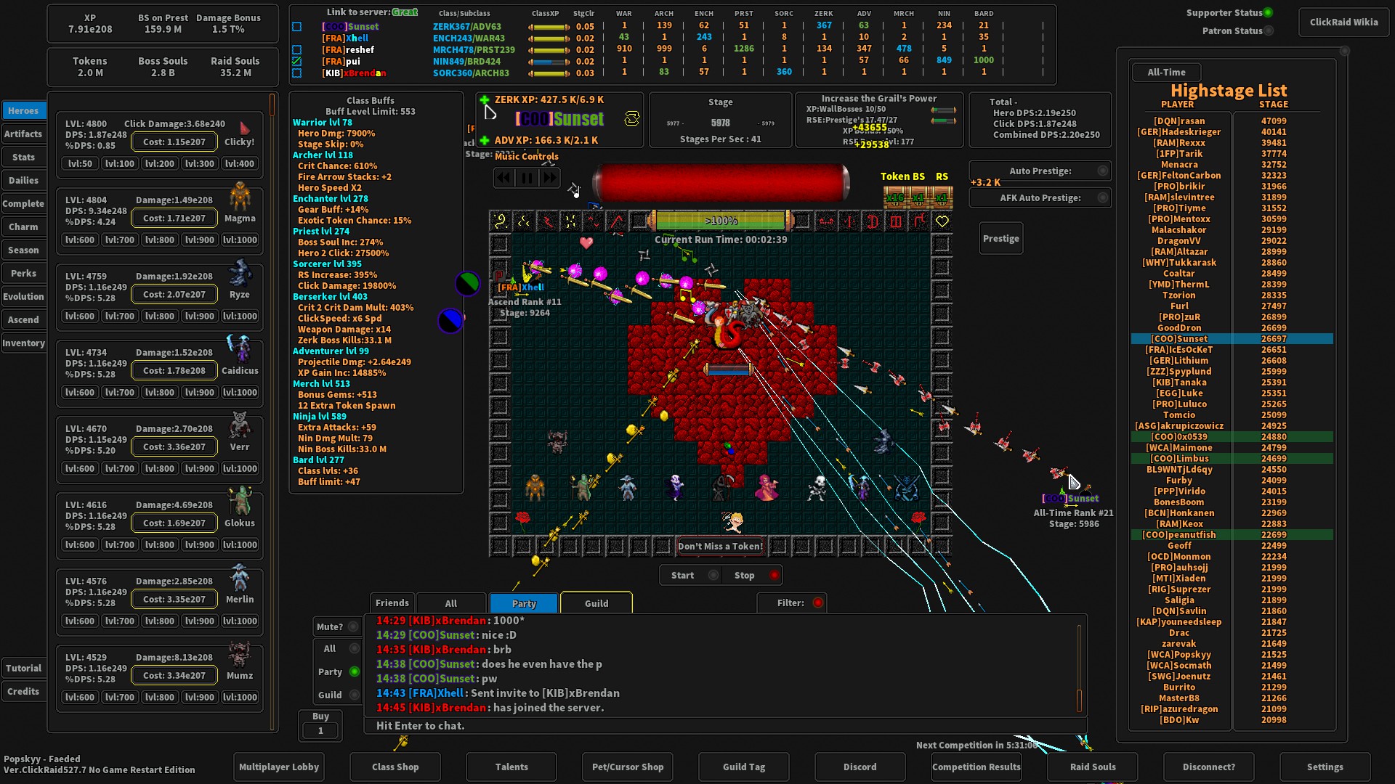Image resolution: width=1395 pixels, height=784 pixels.
Task: Click the right stage arrow to view stage 5979
Action: click(767, 123)
